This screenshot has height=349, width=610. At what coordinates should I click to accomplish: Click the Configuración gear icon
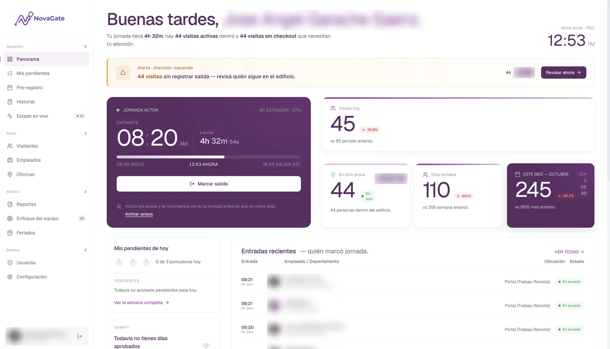point(10,277)
